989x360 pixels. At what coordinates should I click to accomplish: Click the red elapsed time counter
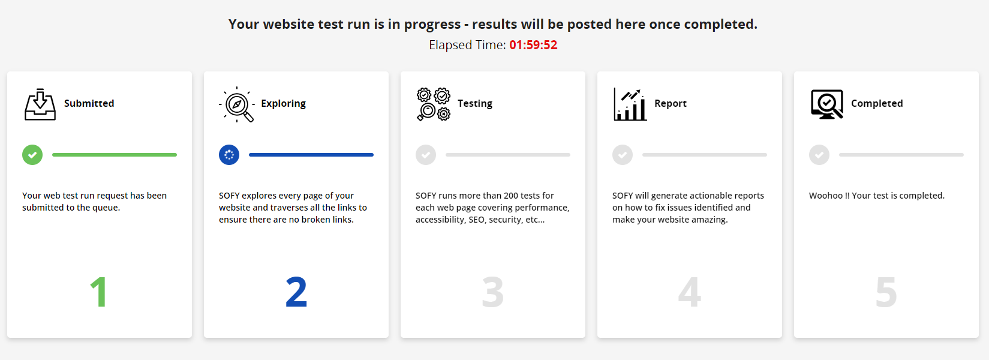533,45
